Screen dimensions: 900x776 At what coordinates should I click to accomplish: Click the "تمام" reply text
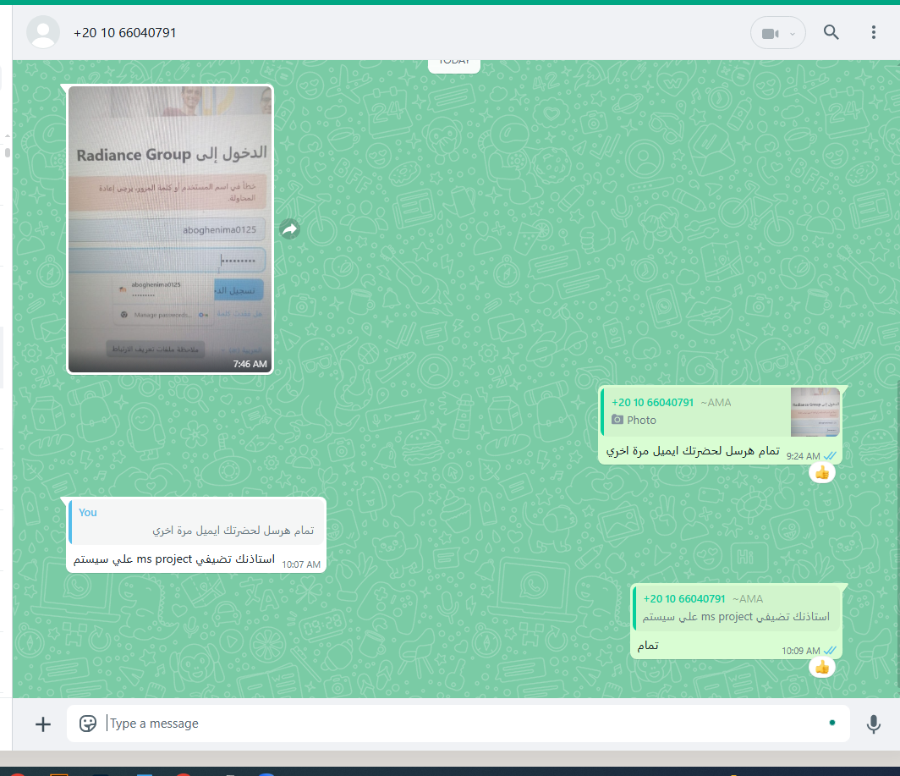pos(648,646)
